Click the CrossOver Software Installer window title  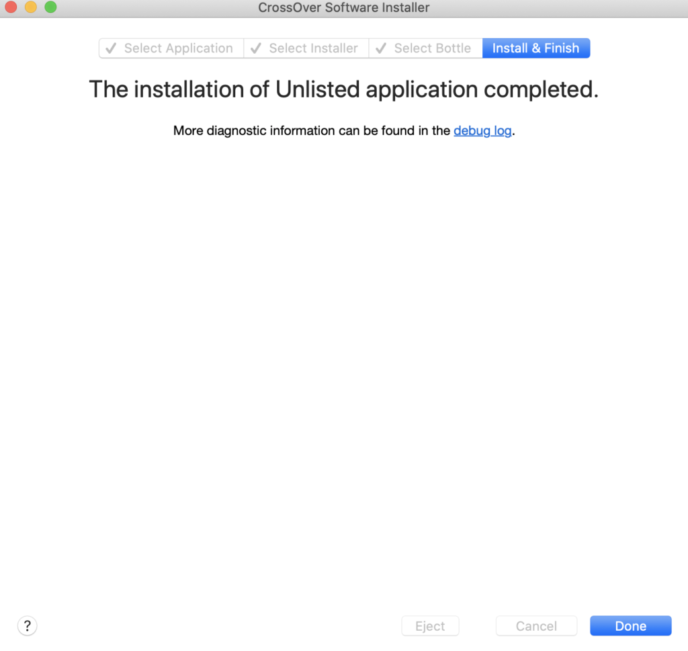click(343, 8)
